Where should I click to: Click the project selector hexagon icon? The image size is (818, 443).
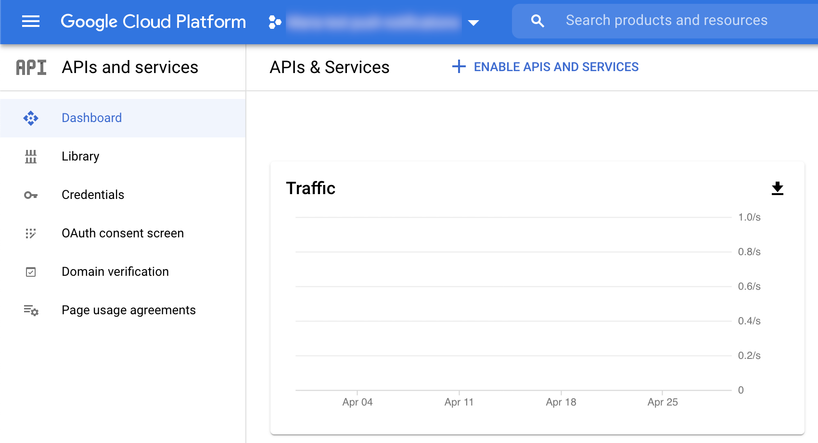[275, 22]
